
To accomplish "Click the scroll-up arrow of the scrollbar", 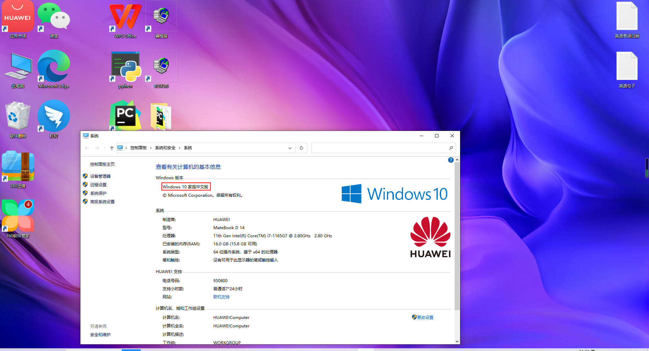I will [457, 160].
